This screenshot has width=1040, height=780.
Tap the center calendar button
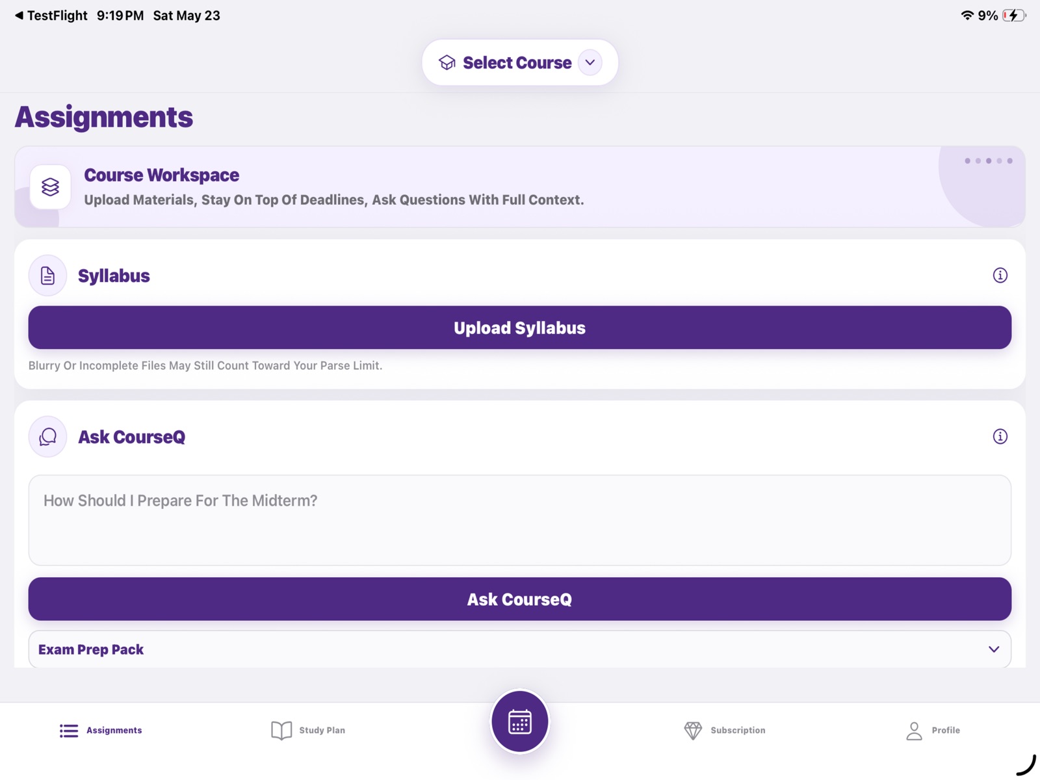pyautogui.click(x=520, y=721)
